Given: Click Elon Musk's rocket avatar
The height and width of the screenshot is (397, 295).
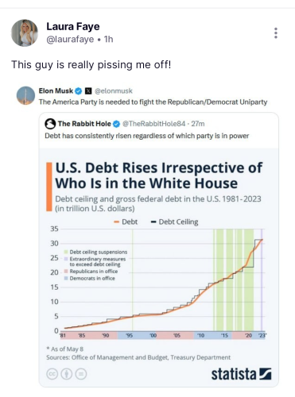Looking at the screenshot, I should click(25, 95).
